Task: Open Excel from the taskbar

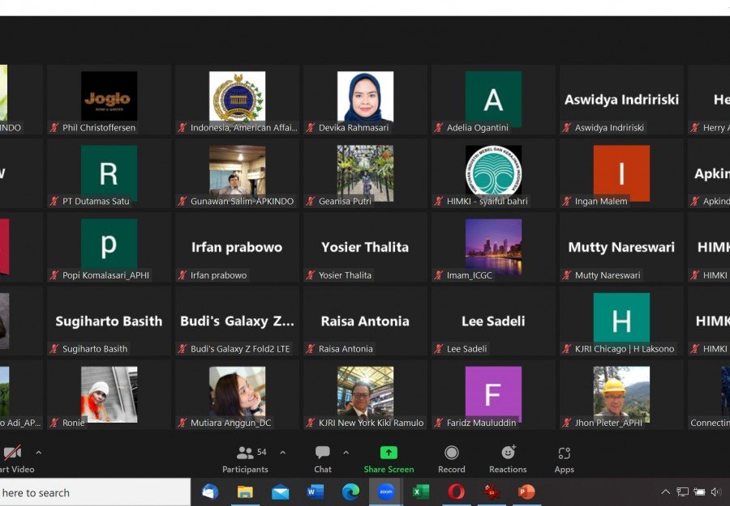Action: pyautogui.click(x=421, y=491)
